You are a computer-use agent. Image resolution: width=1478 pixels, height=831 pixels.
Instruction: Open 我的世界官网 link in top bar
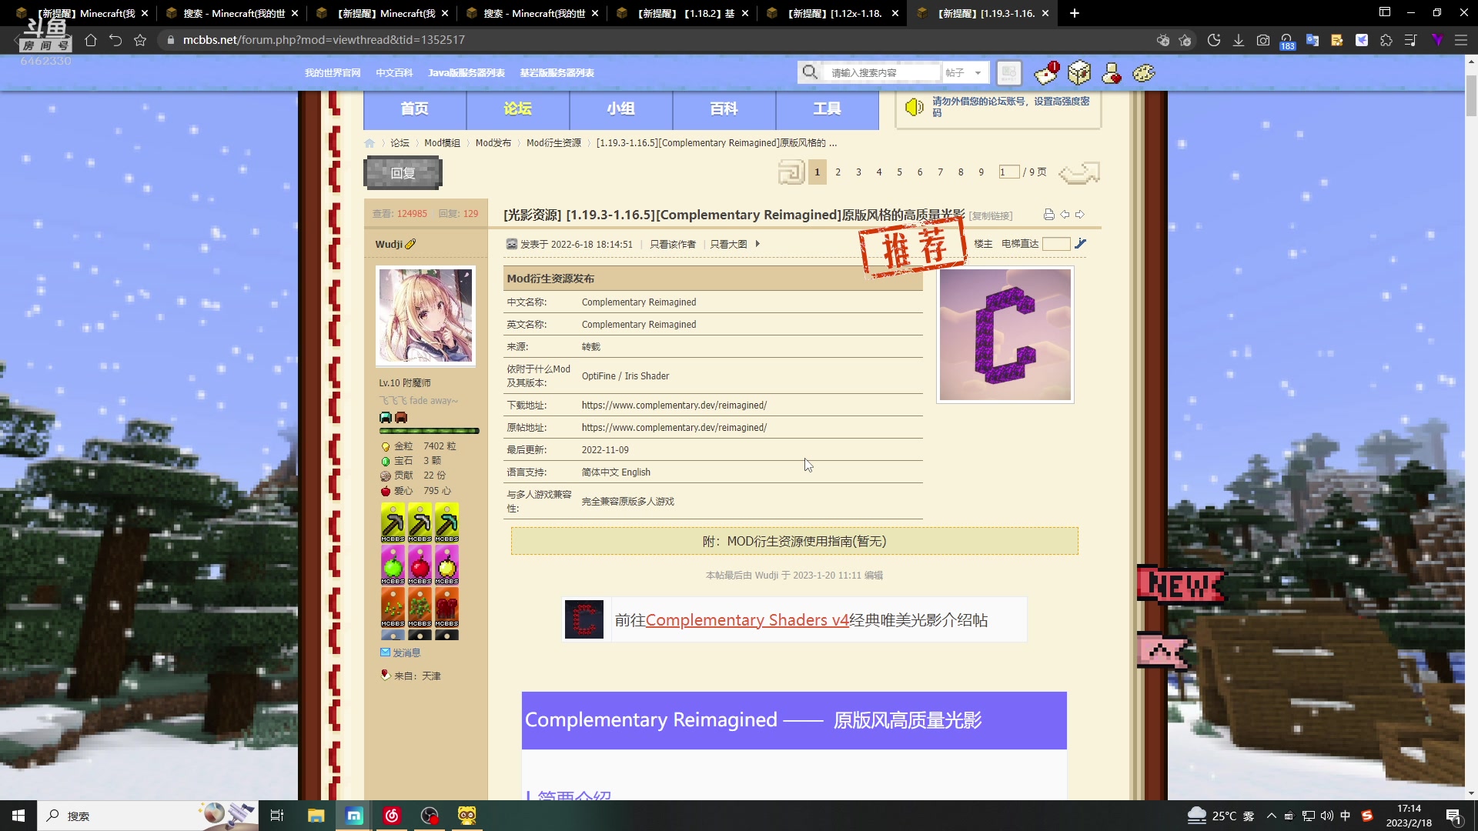[333, 73]
